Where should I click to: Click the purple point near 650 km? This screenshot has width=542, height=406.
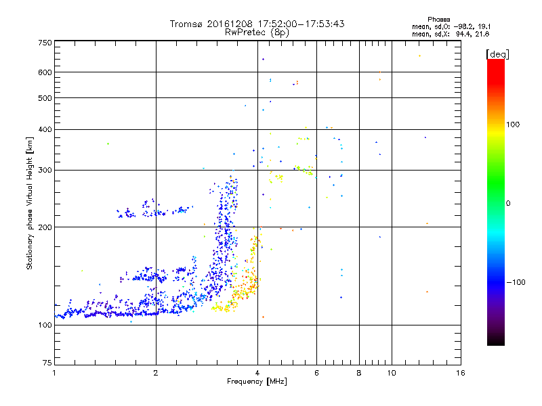pos(263,60)
